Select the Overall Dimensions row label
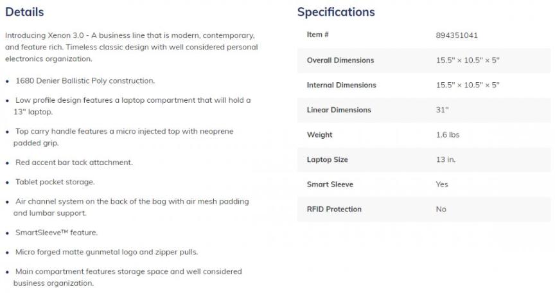The image size is (555, 293). pos(340,60)
